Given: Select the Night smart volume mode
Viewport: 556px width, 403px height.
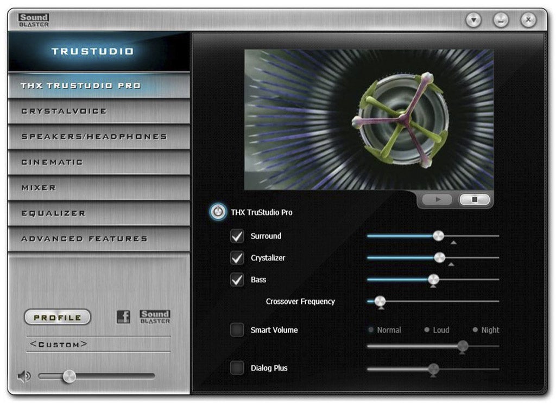Looking at the screenshot, I should point(486,330).
